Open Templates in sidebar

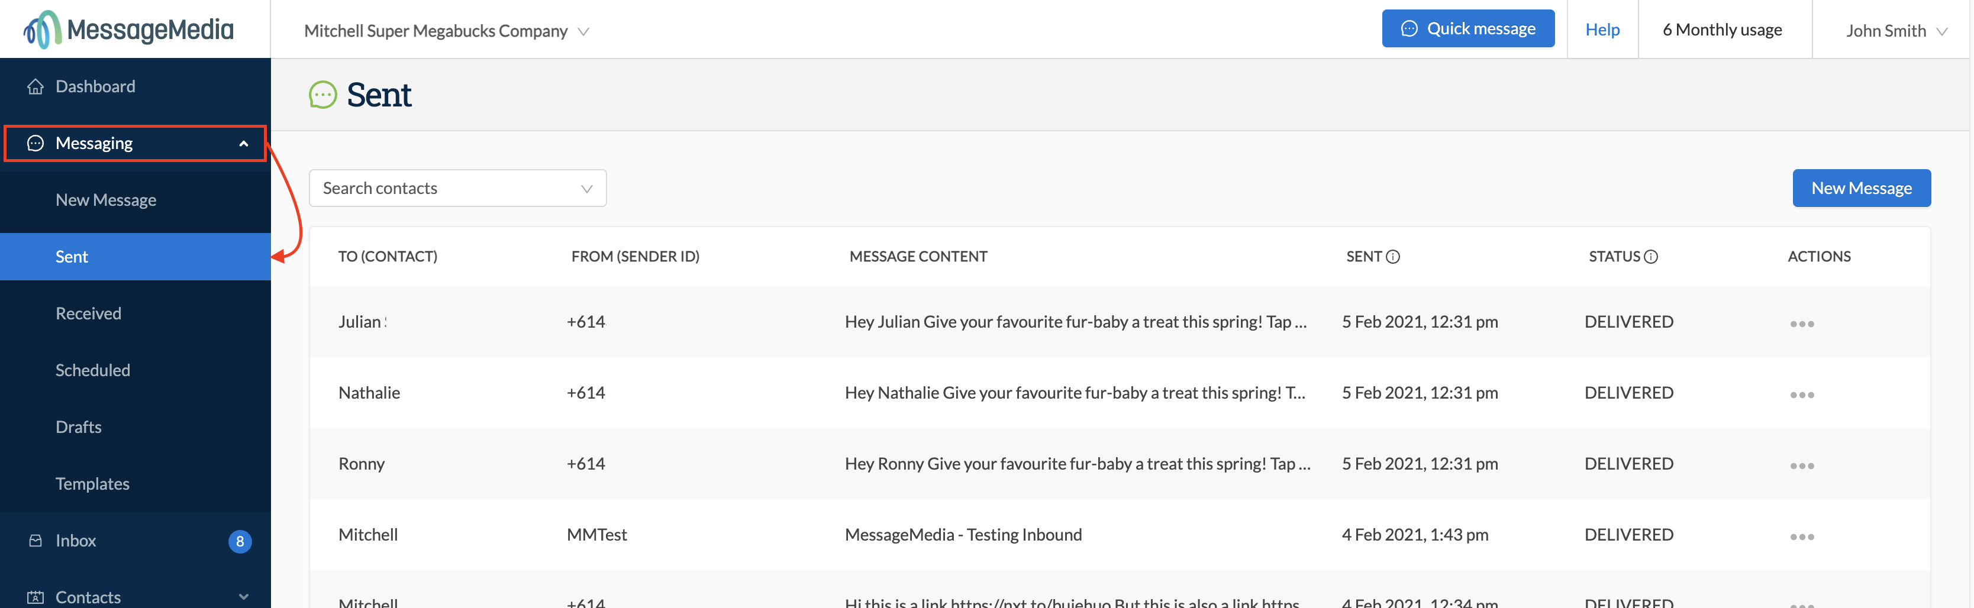[92, 484]
